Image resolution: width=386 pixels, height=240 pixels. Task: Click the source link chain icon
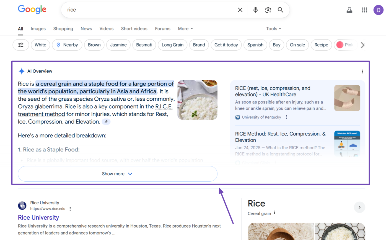pos(106,122)
